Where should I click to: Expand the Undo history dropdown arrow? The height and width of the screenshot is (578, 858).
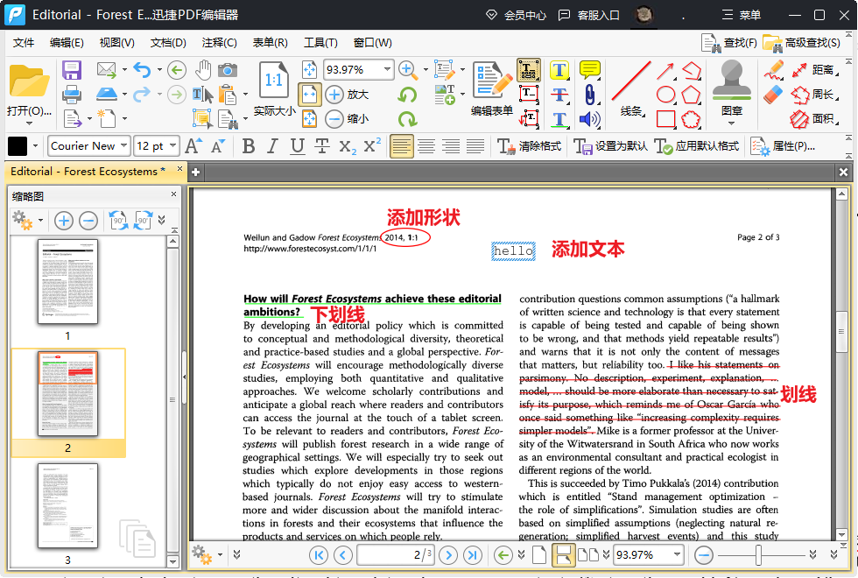pyautogui.click(x=159, y=70)
